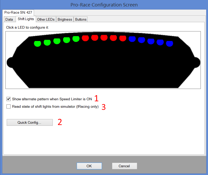The image size is (208, 175).
Task: Enable reading shift lights from simulator
Action: (x=9, y=106)
